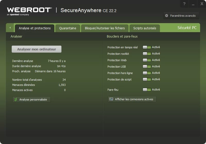Click the Durée dernière analyse label
This screenshot has height=144, width=206.
coord(27,66)
